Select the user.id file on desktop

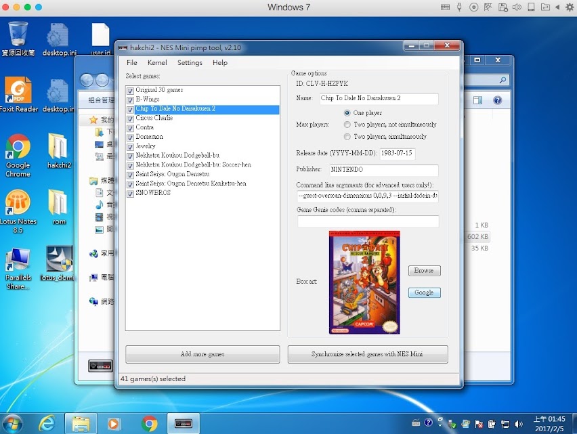coord(100,39)
